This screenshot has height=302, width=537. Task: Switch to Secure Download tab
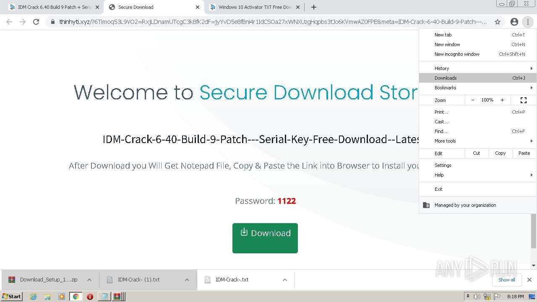pos(154,7)
